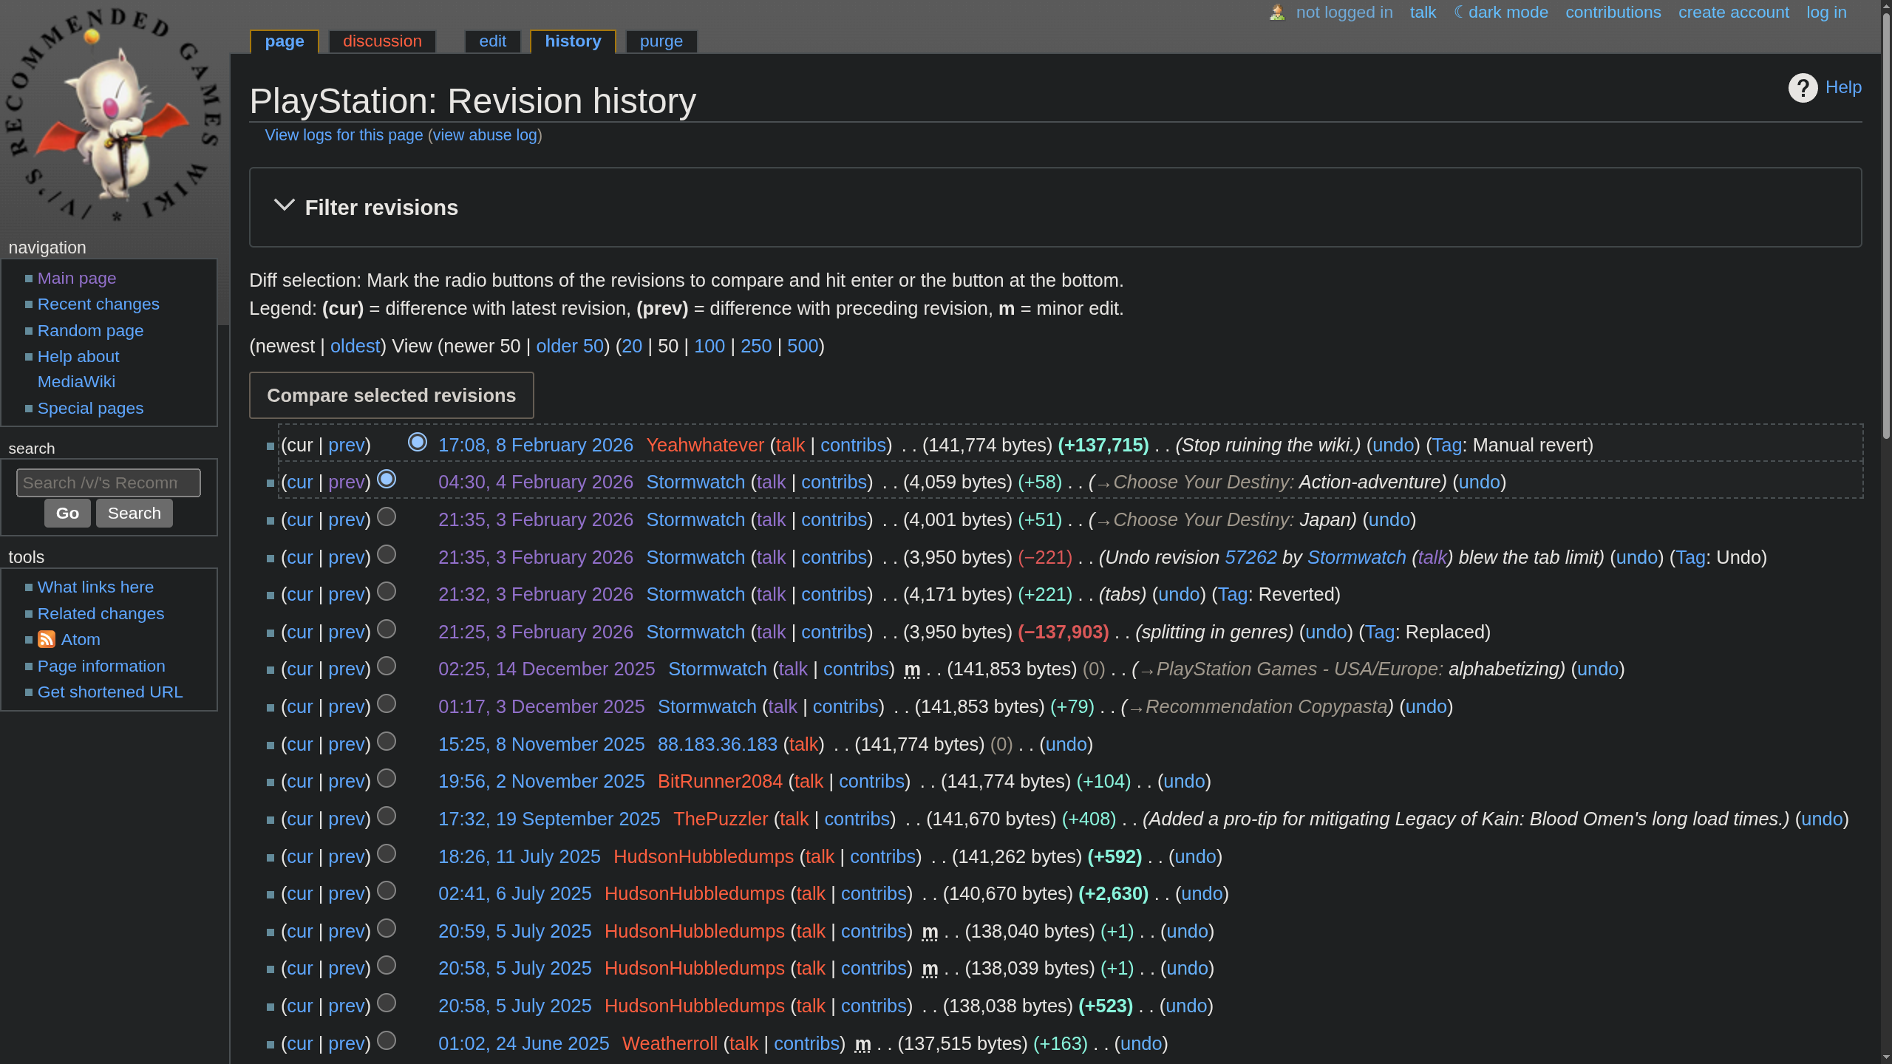The height and width of the screenshot is (1064, 1892).
Task: Click the wiki search input field
Action: click(x=108, y=482)
